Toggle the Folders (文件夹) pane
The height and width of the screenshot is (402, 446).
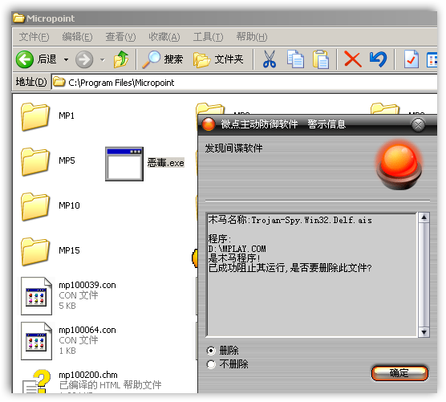[x=218, y=59]
